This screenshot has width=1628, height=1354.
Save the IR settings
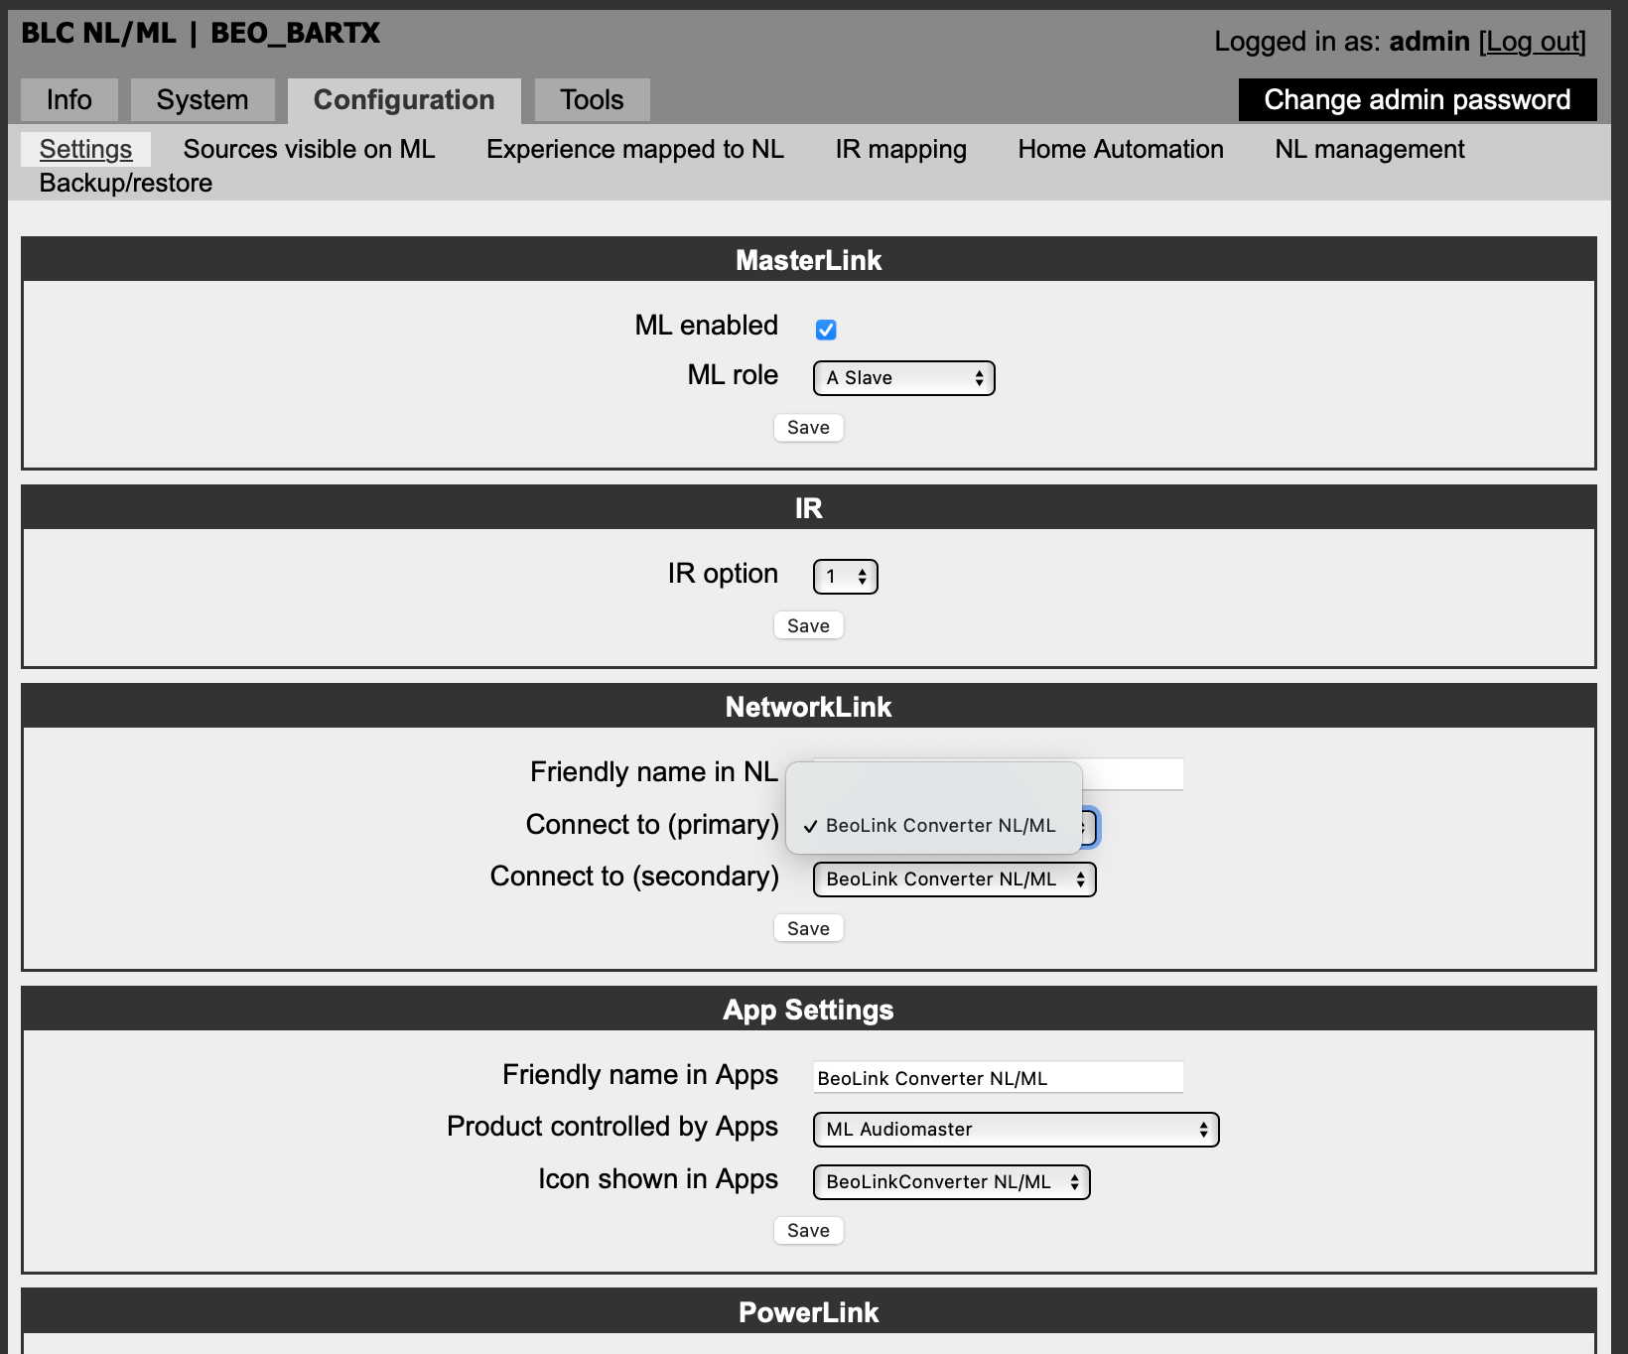pyautogui.click(x=808, y=626)
